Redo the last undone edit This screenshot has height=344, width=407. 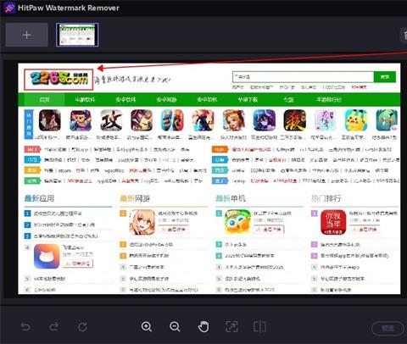point(54,327)
